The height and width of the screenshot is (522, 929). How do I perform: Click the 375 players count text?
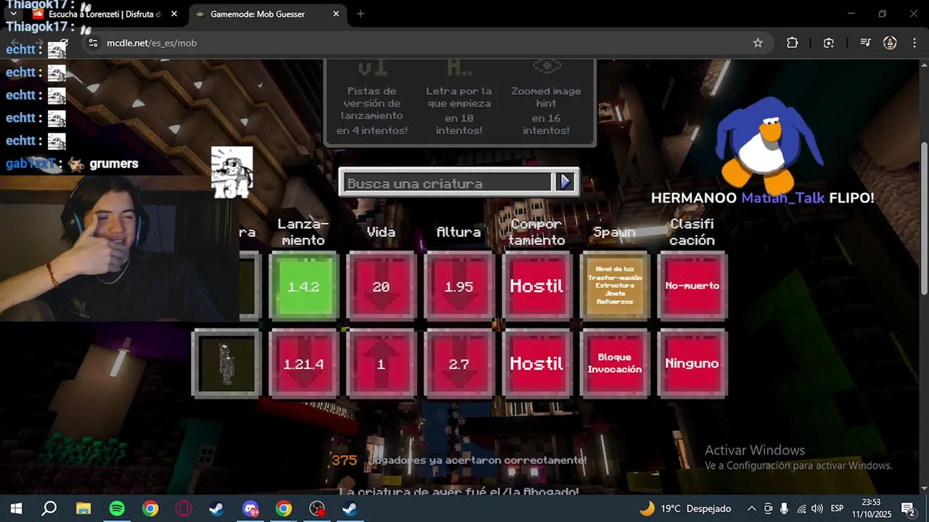(x=344, y=460)
